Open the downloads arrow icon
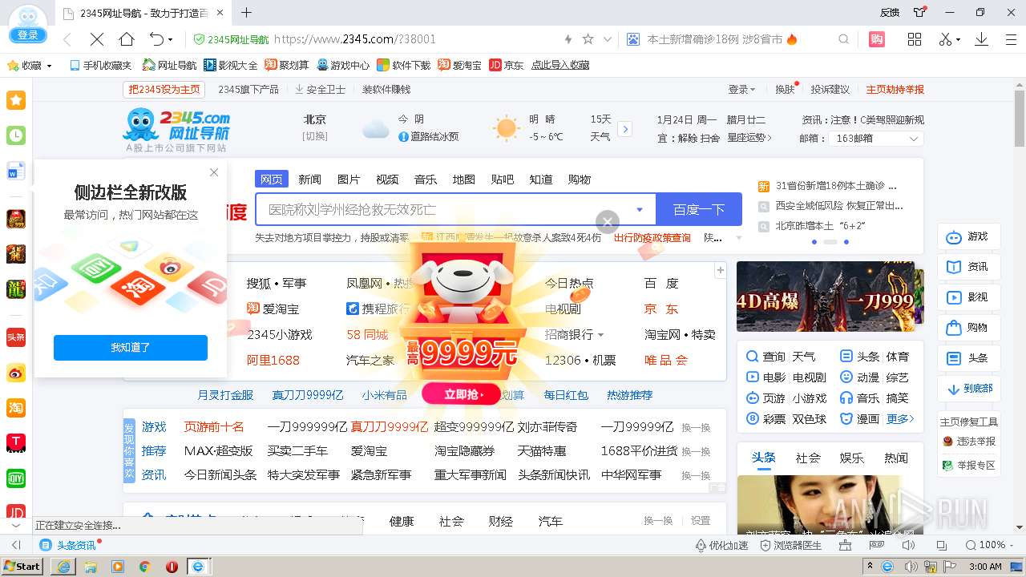This screenshot has height=577, width=1026. (x=981, y=39)
